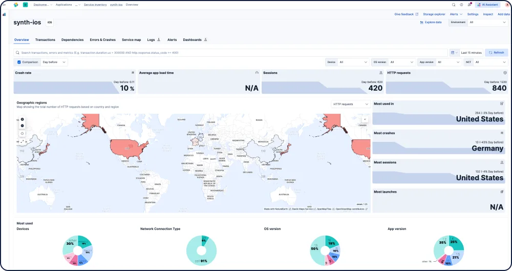Screen dimensions: 512x271
Task: Click the Give feedback link
Action: coord(406,14)
